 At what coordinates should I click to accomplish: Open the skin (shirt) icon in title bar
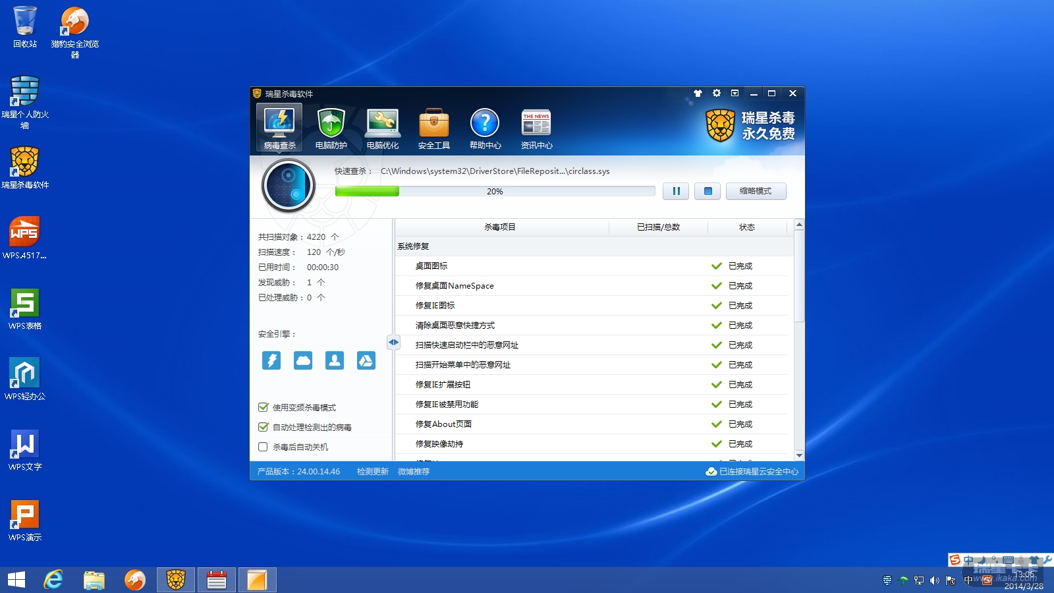698,94
